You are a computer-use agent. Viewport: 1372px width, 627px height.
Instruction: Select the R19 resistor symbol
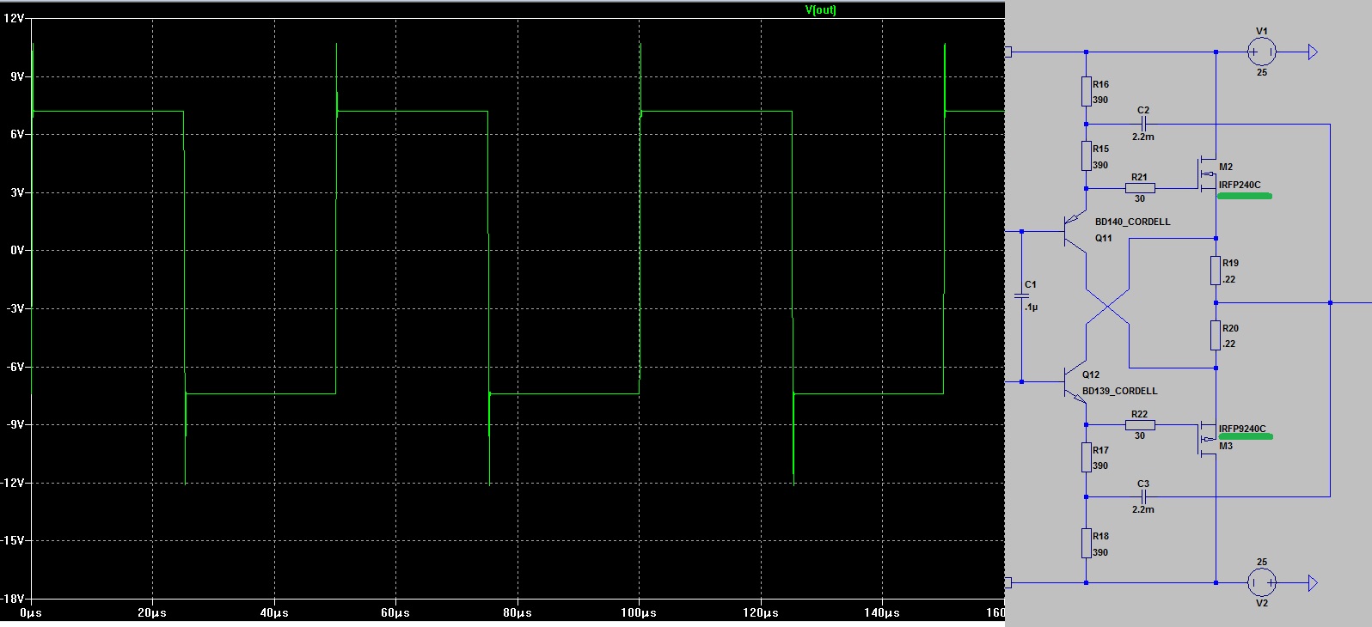coord(1216,271)
